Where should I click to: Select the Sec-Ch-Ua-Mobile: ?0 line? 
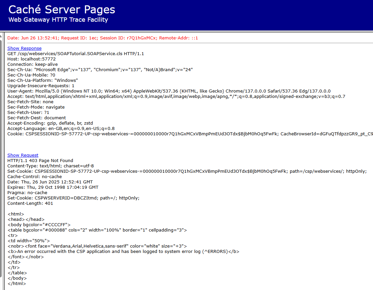tap(31, 75)
